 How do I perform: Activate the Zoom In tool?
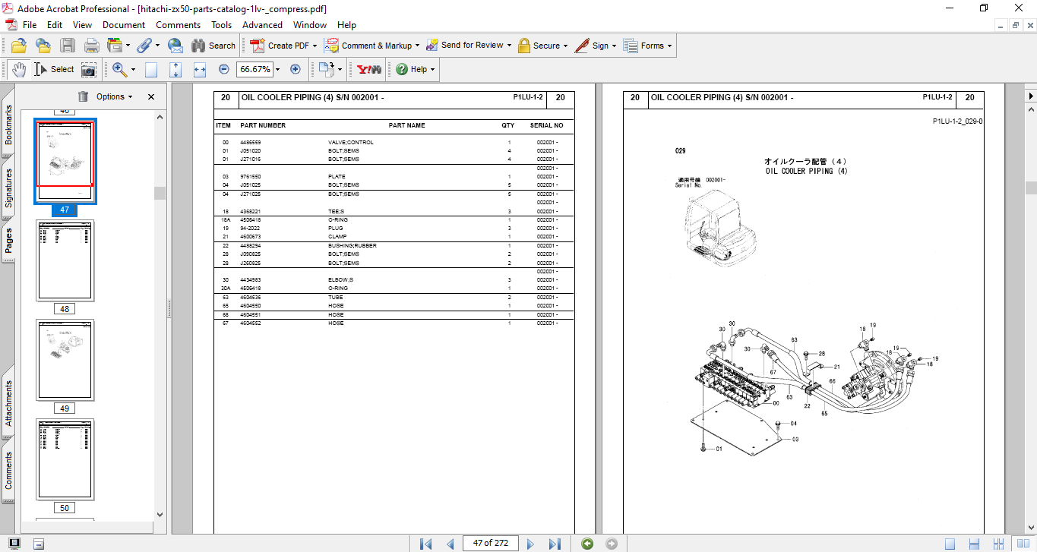tap(118, 69)
